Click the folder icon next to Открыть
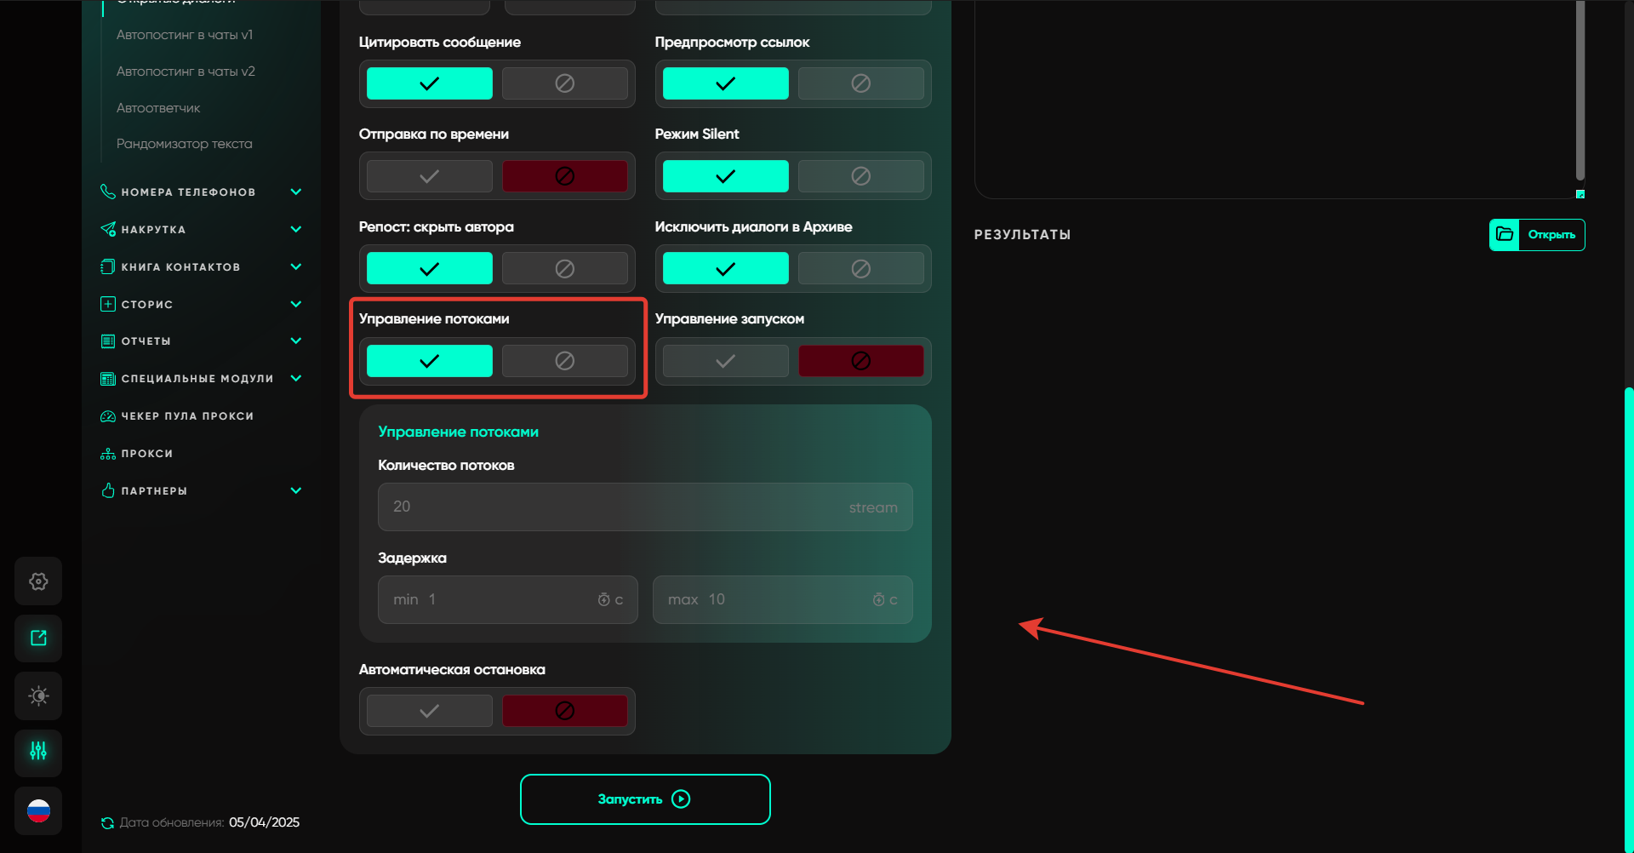This screenshot has height=853, width=1634. pyautogui.click(x=1504, y=235)
